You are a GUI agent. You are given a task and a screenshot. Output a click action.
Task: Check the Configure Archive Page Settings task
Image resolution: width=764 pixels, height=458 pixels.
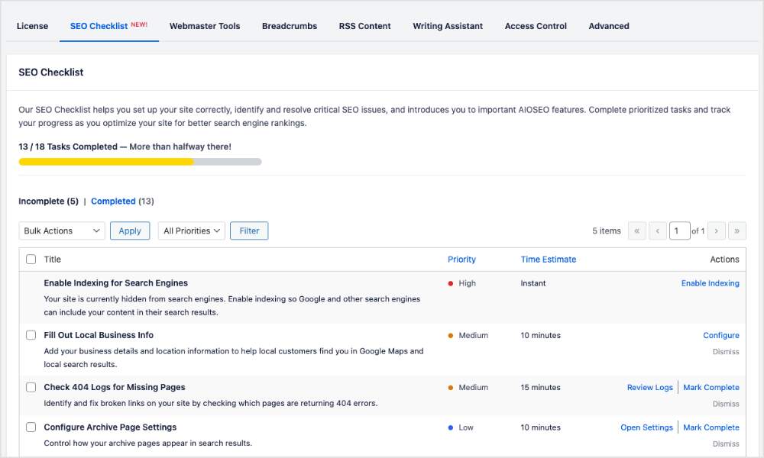(x=31, y=427)
